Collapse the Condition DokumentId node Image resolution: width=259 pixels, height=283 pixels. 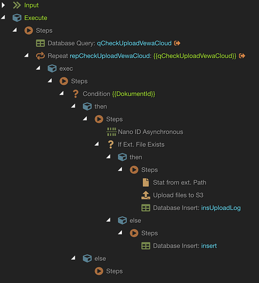[x=62, y=93]
